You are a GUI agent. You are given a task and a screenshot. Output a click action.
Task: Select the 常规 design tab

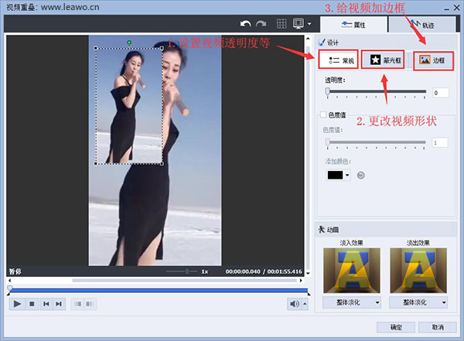[338, 60]
